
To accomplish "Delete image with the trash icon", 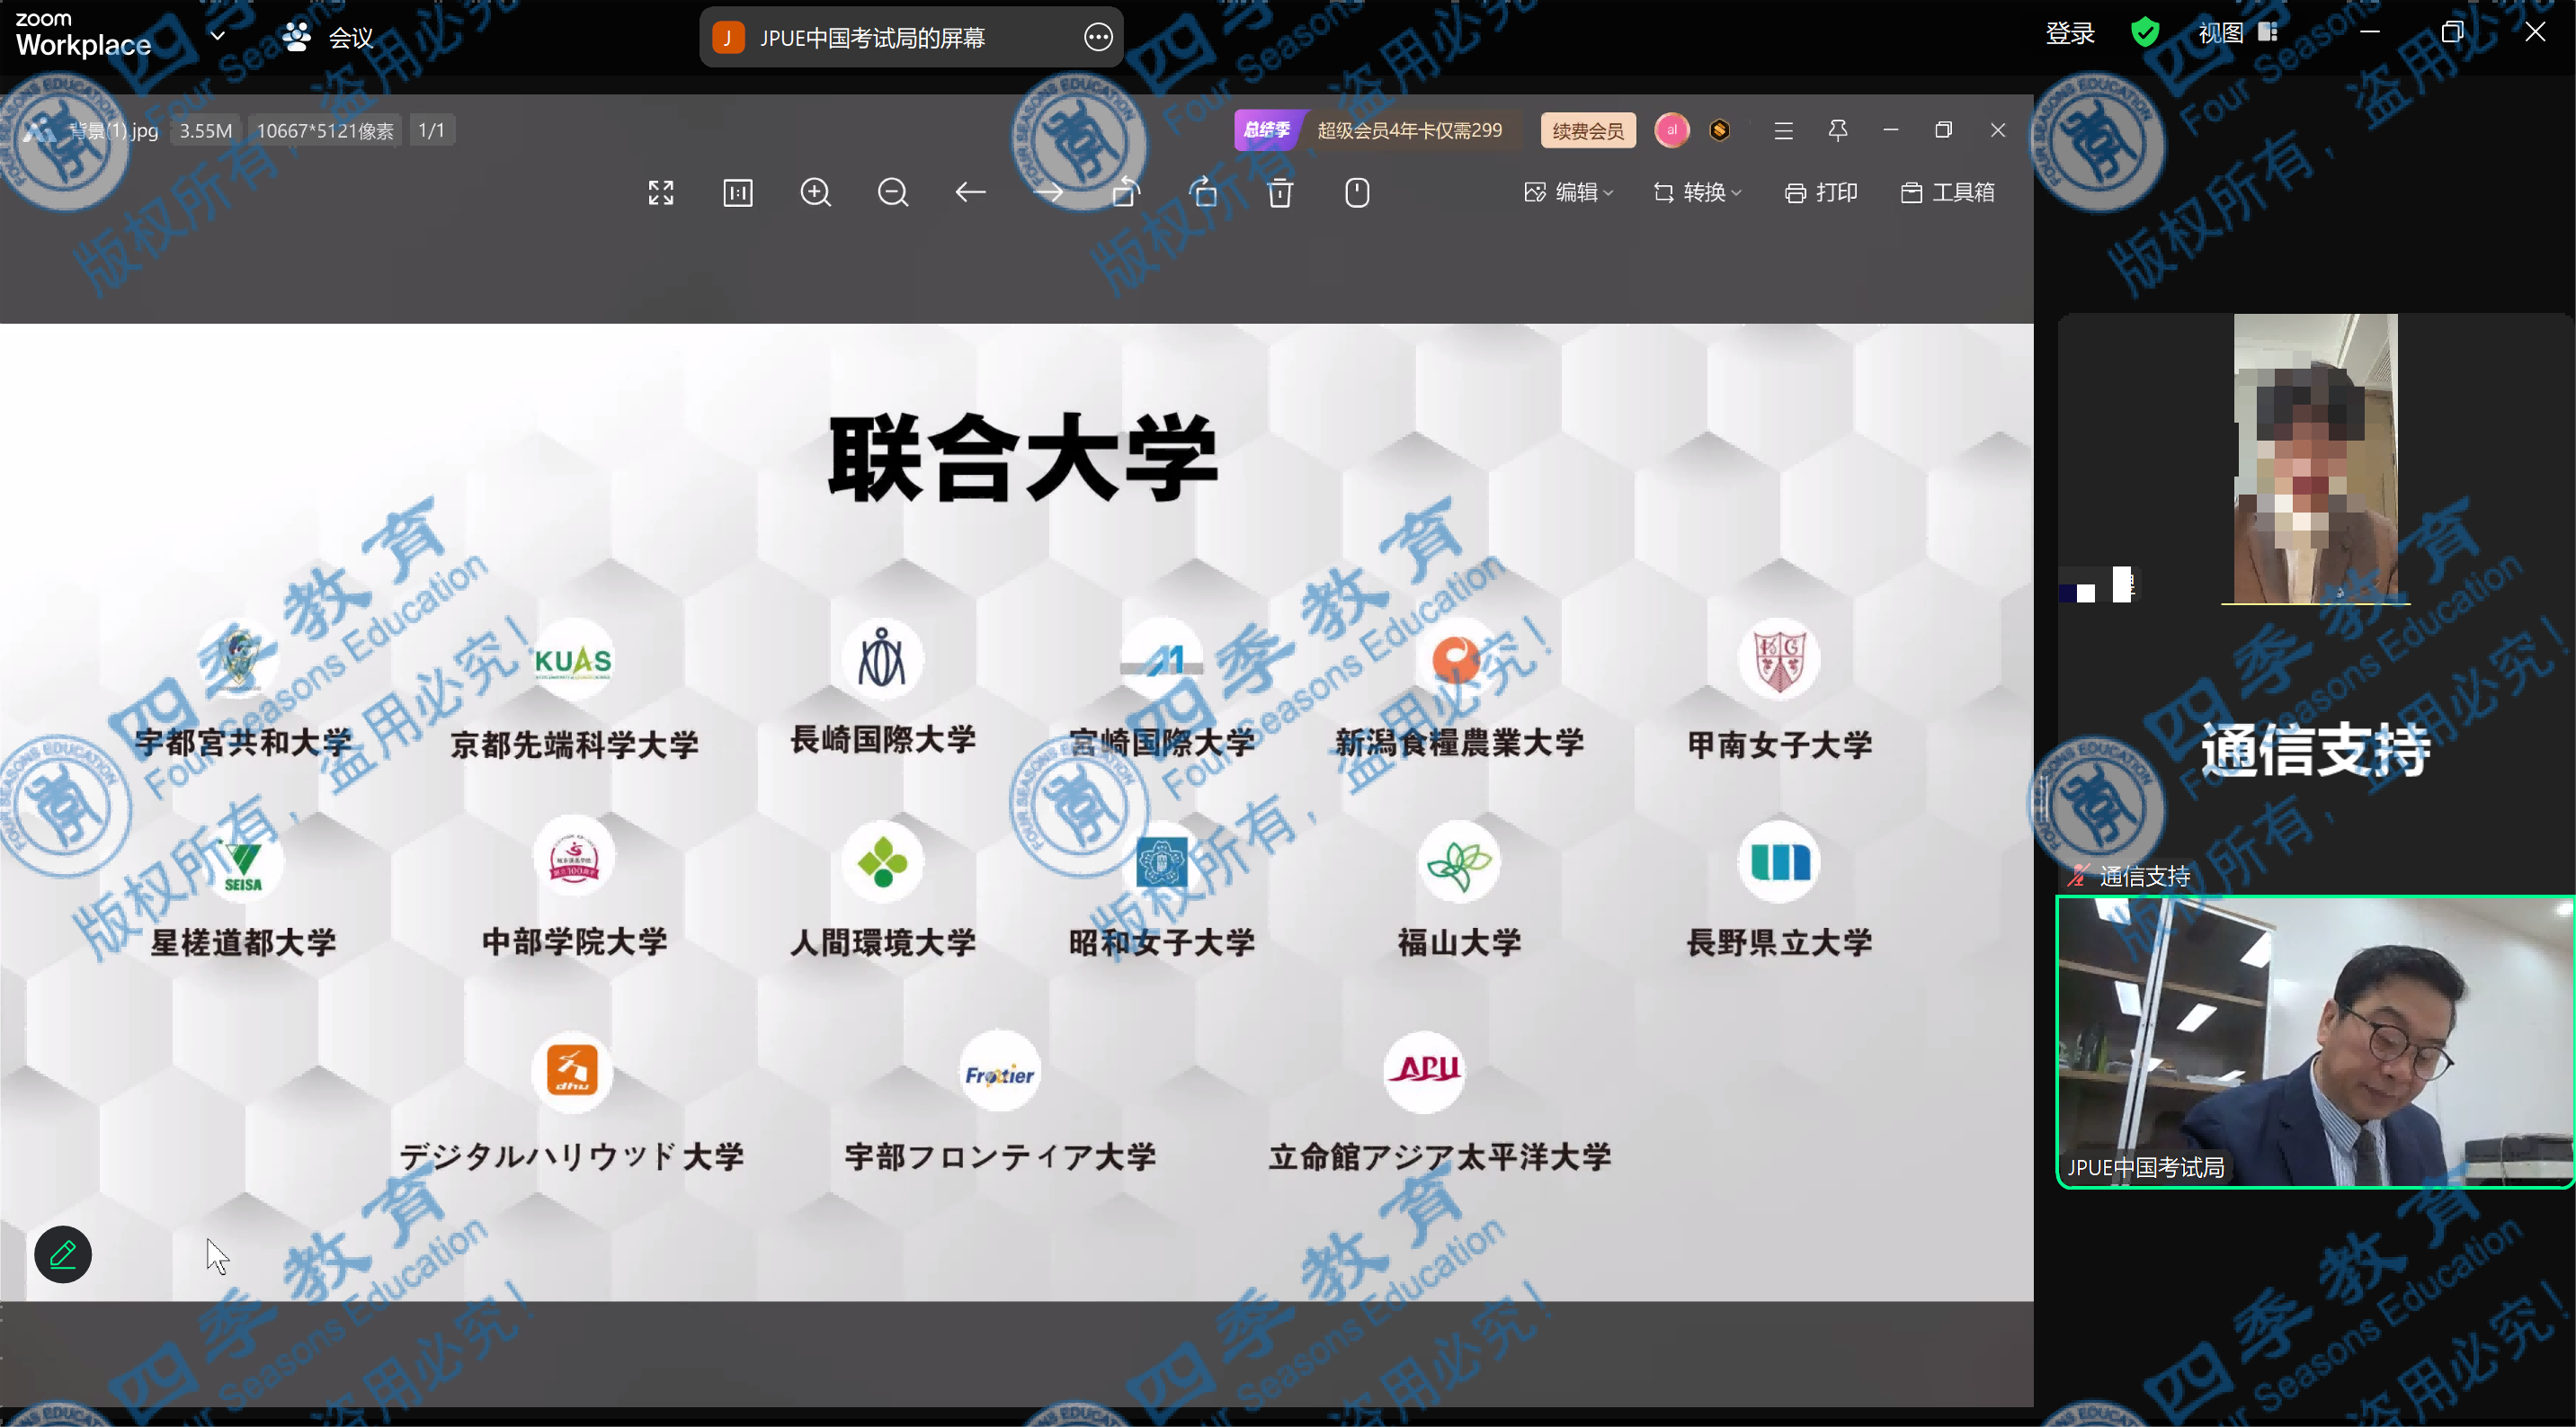I will (1280, 192).
